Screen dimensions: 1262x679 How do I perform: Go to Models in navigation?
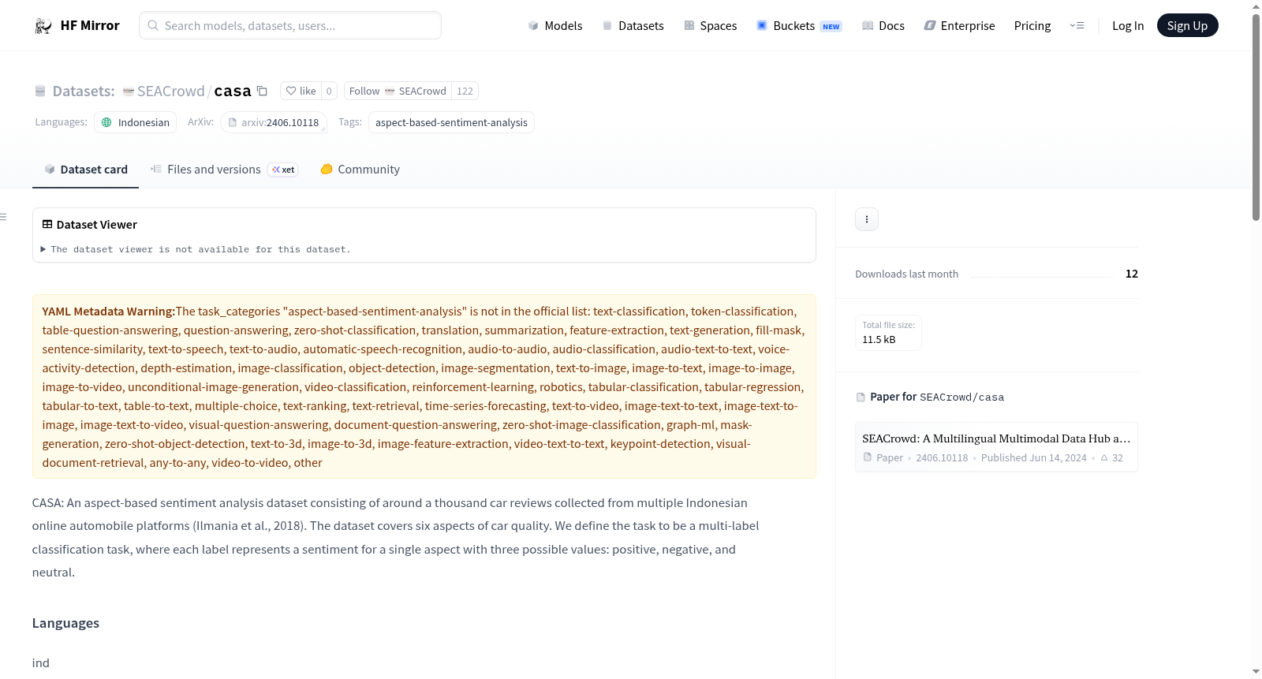point(555,26)
